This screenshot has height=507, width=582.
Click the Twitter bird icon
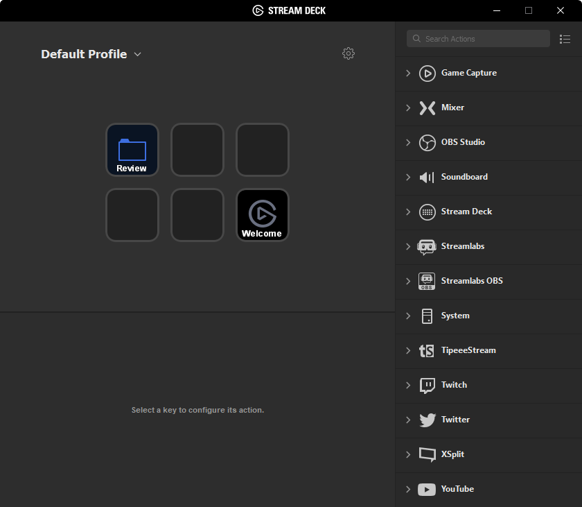coord(427,420)
